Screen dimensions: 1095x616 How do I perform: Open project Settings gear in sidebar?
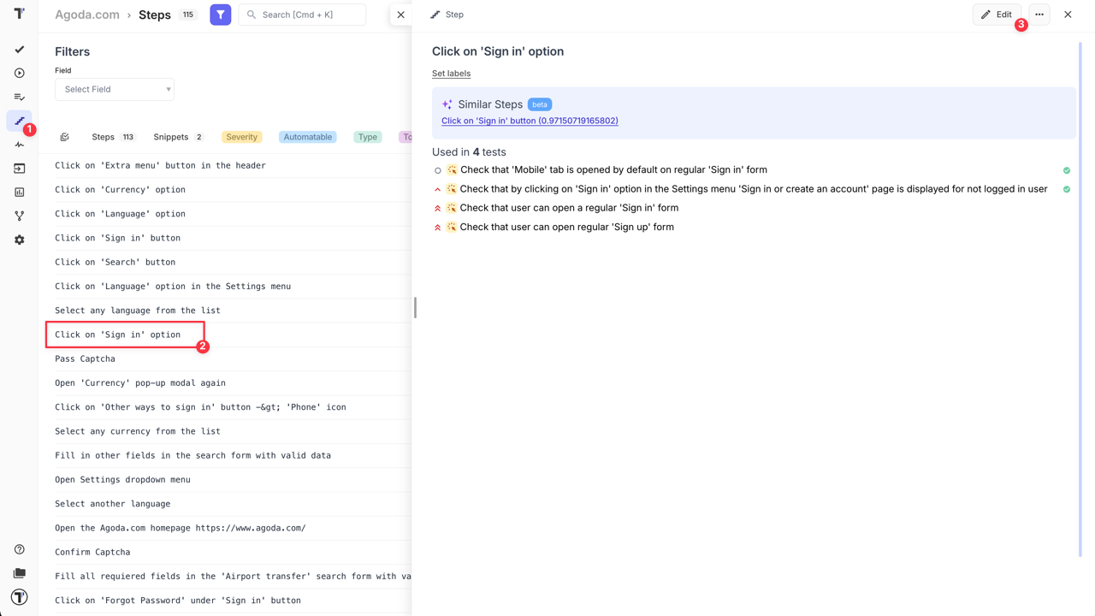19,240
